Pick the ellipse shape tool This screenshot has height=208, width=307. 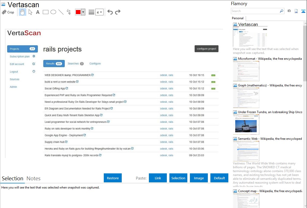coord(53,12)
